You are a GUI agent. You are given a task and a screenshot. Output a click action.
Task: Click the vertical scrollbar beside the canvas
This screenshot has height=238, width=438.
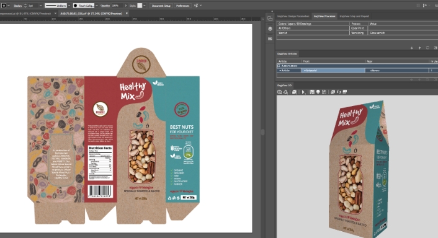tap(262, 132)
